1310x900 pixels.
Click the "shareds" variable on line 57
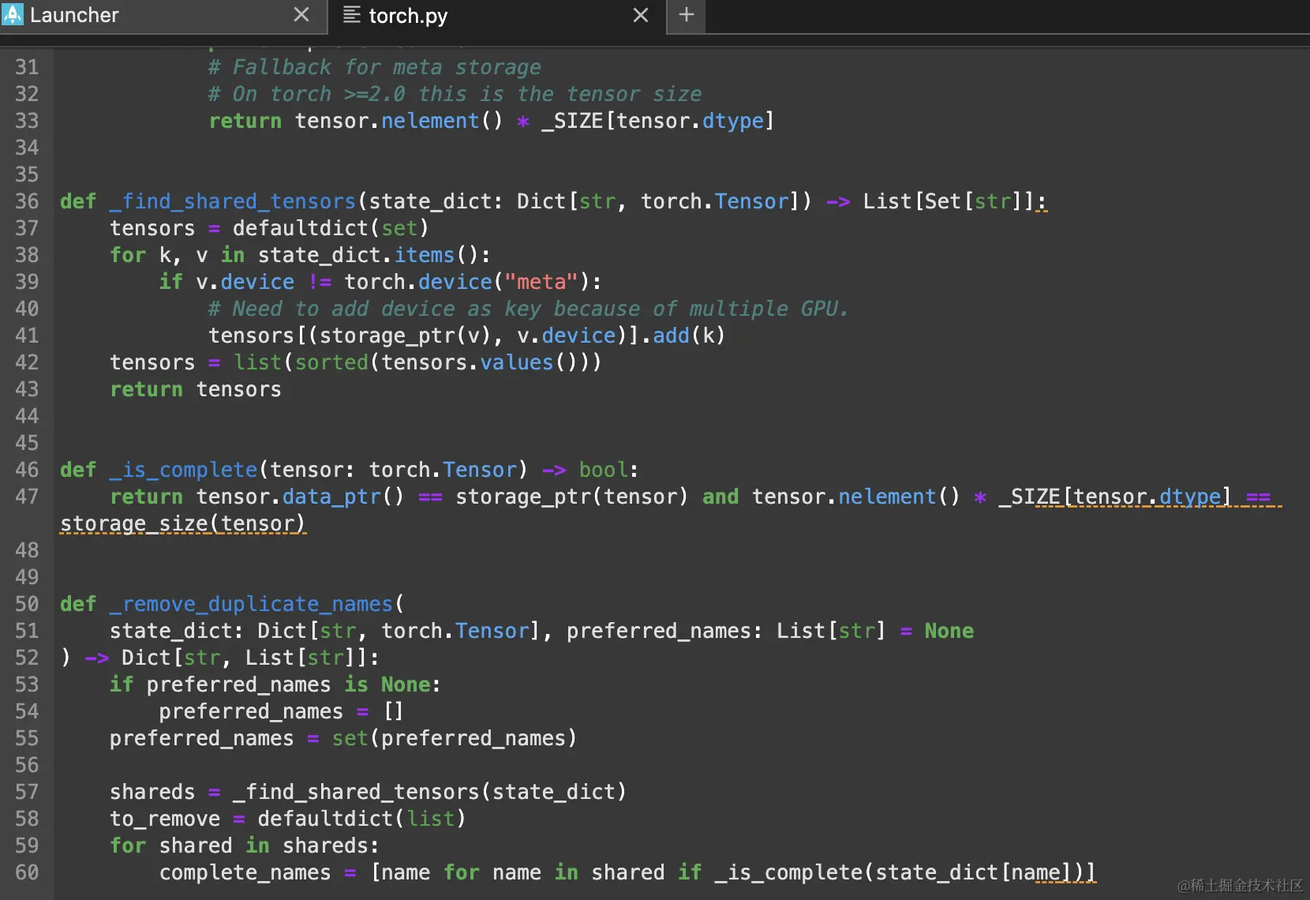tap(152, 792)
